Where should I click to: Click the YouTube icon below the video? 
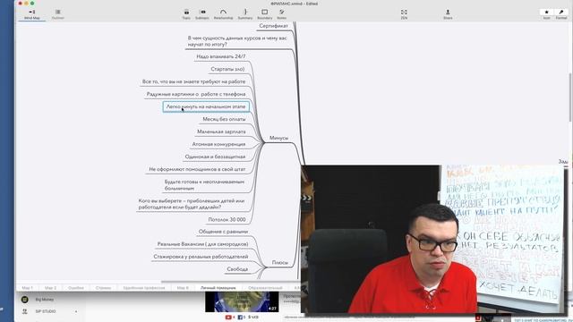[x=228, y=318]
